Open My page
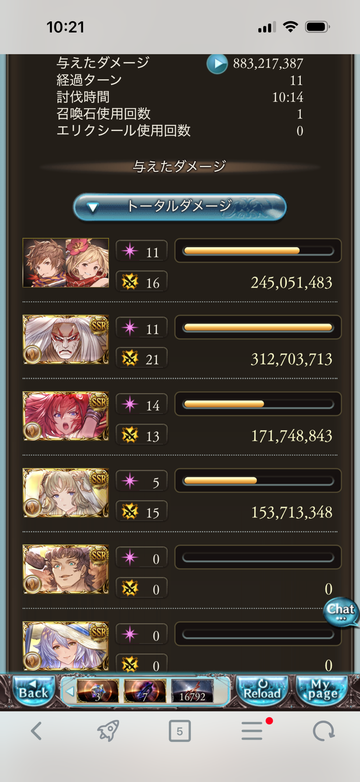The image size is (360, 782). click(x=322, y=691)
